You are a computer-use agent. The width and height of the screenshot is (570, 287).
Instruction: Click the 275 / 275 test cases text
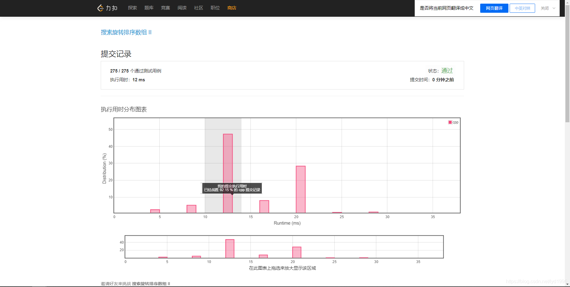(136, 71)
